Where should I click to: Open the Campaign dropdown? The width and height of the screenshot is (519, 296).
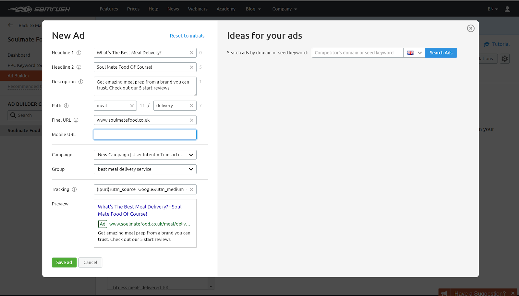click(x=145, y=155)
